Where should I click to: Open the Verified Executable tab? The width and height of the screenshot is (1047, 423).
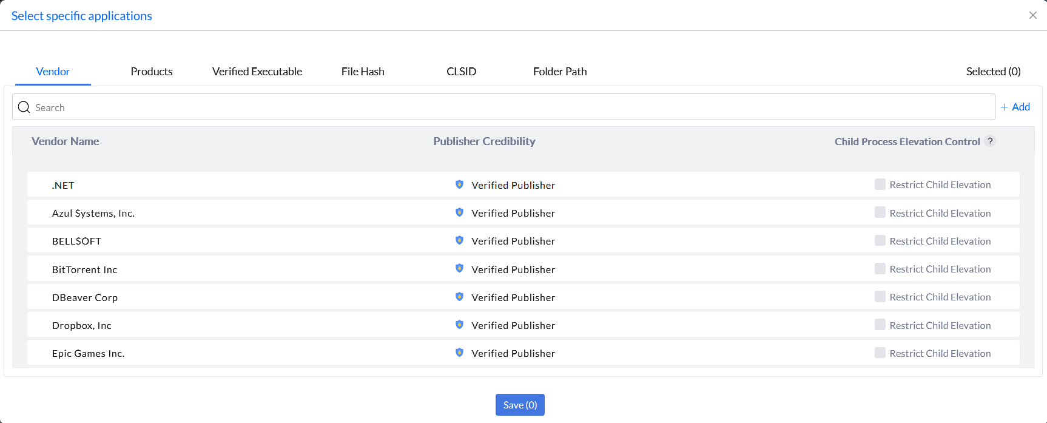(257, 72)
